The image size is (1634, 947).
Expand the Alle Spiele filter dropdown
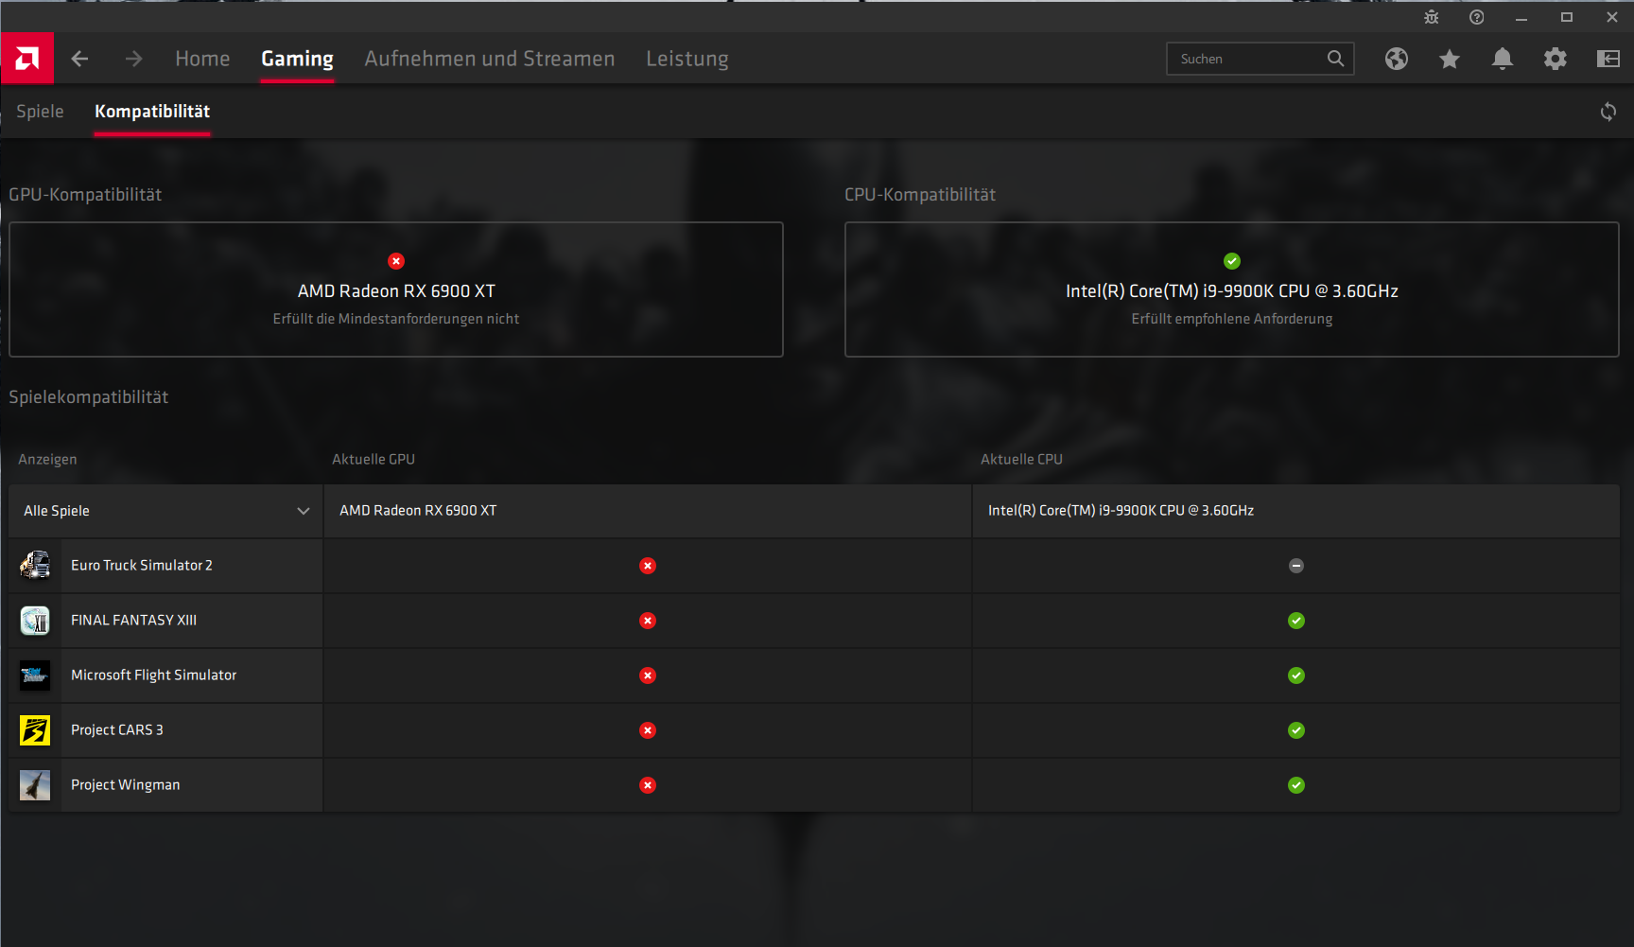point(166,511)
